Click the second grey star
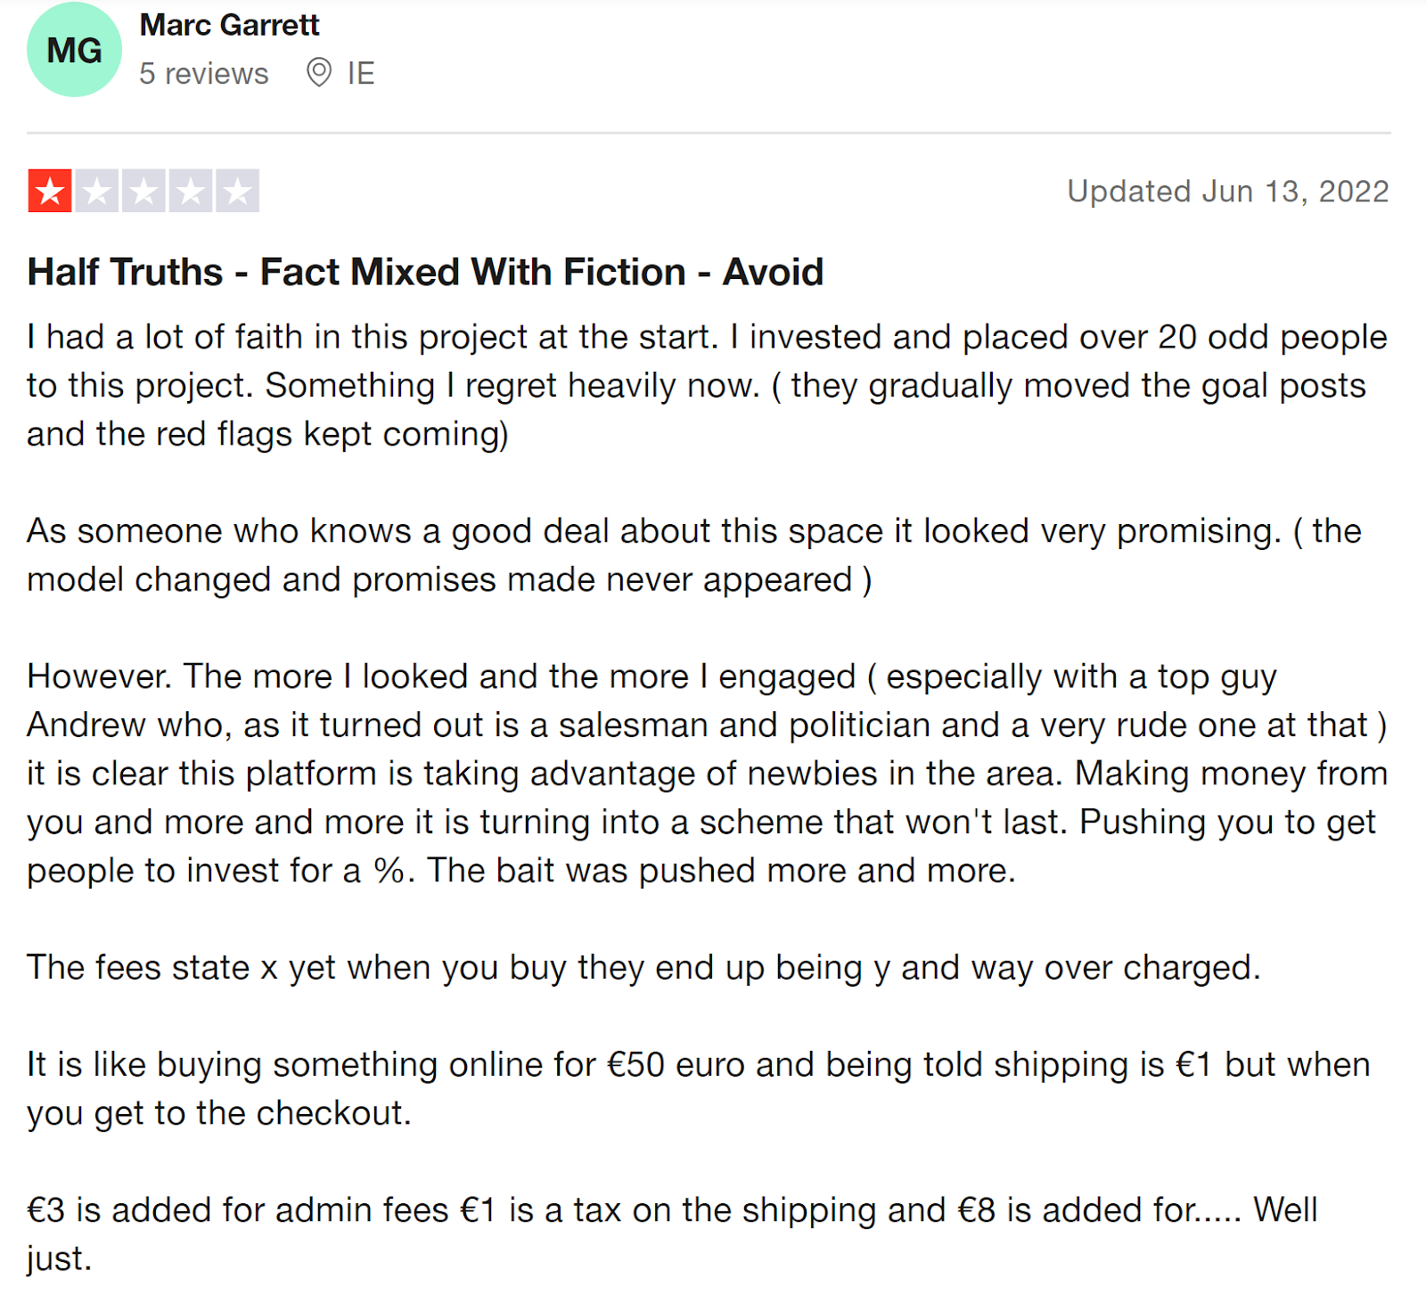The width and height of the screenshot is (1426, 1295). pos(97,191)
